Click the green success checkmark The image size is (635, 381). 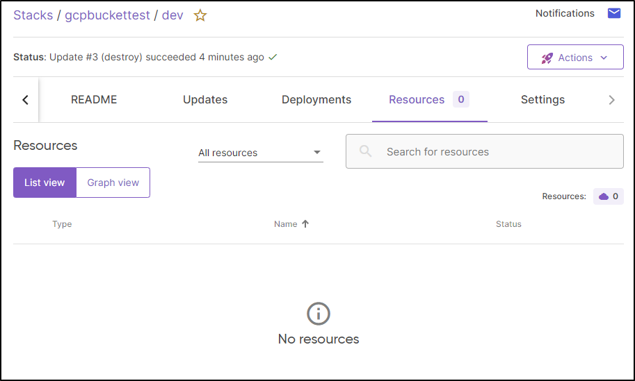tap(273, 58)
